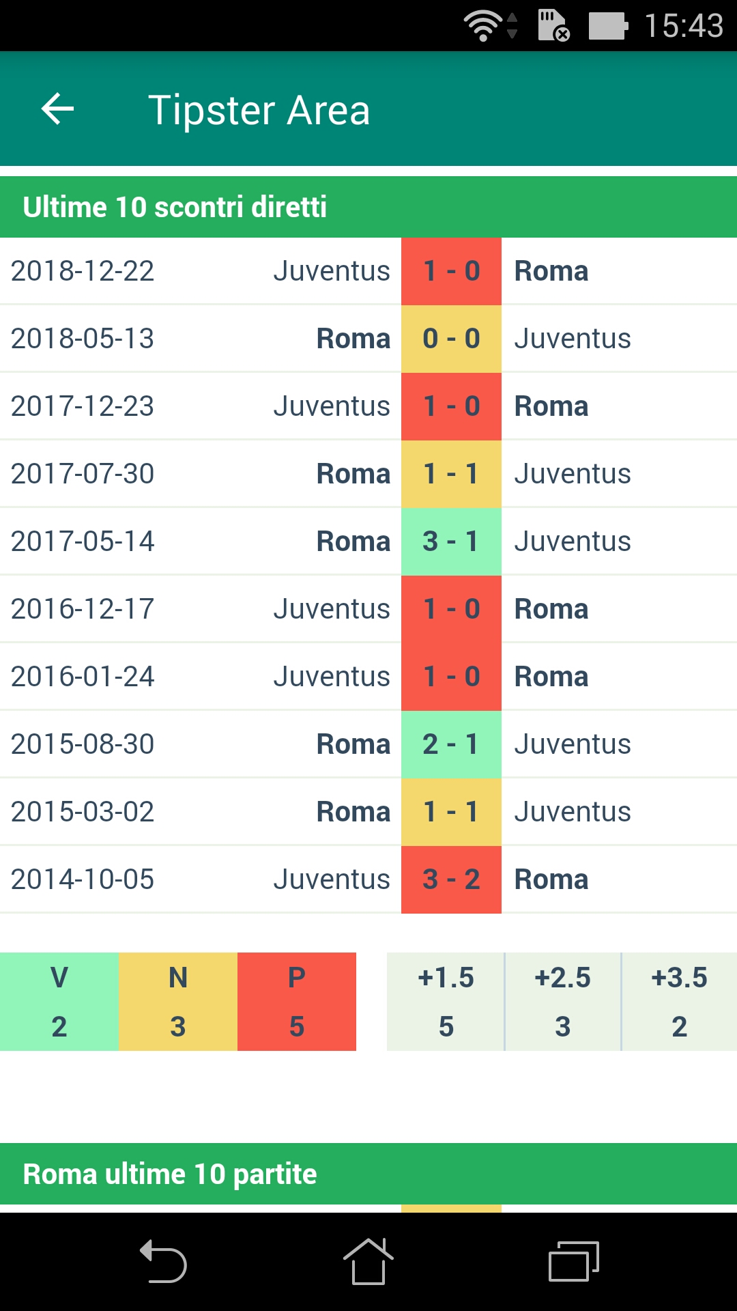Image resolution: width=737 pixels, height=1311 pixels.
Task: Tap the 2 - 1 score from 2015-08-30
Action: (451, 744)
